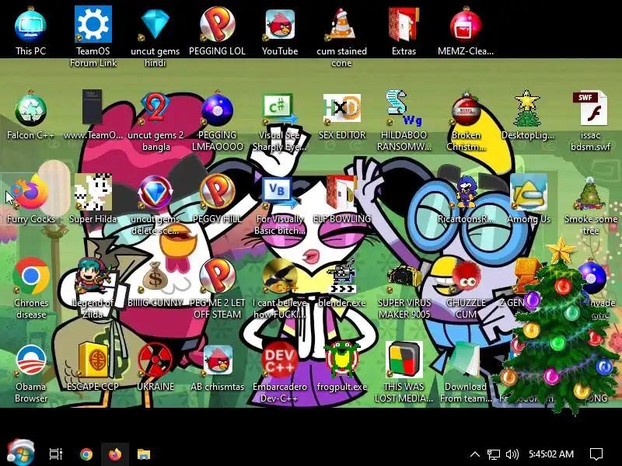The image size is (622, 466).
Task: Launch uncut gems delete sce... shortcut
Action: coord(155,192)
